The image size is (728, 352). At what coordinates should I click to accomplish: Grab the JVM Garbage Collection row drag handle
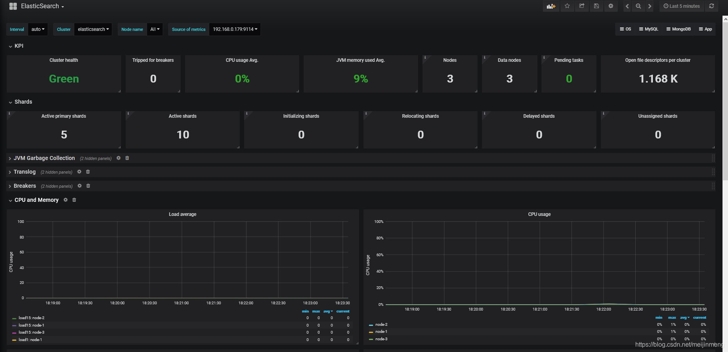tap(713, 158)
